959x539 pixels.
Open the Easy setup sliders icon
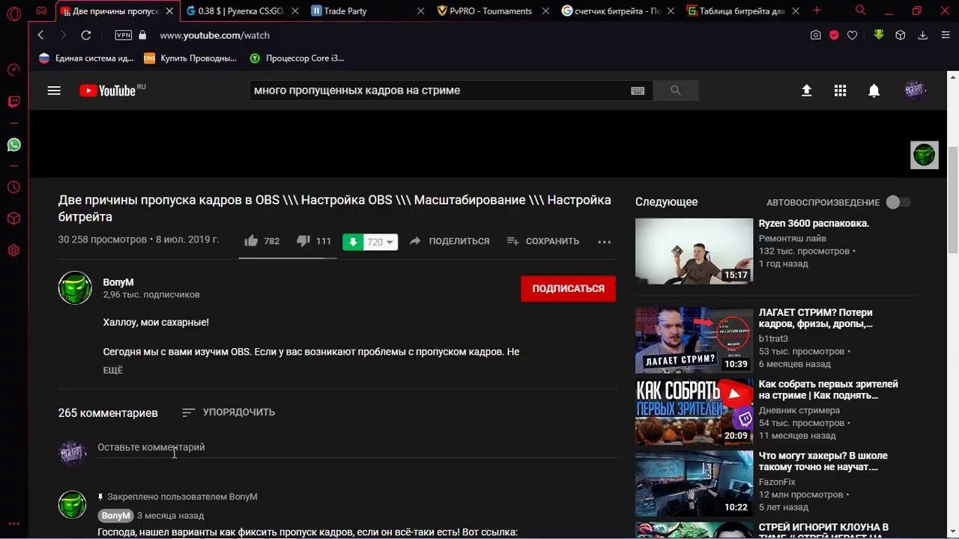click(x=945, y=35)
